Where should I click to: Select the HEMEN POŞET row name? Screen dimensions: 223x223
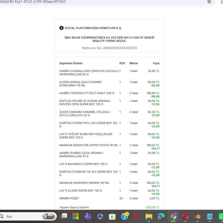pos(69,198)
